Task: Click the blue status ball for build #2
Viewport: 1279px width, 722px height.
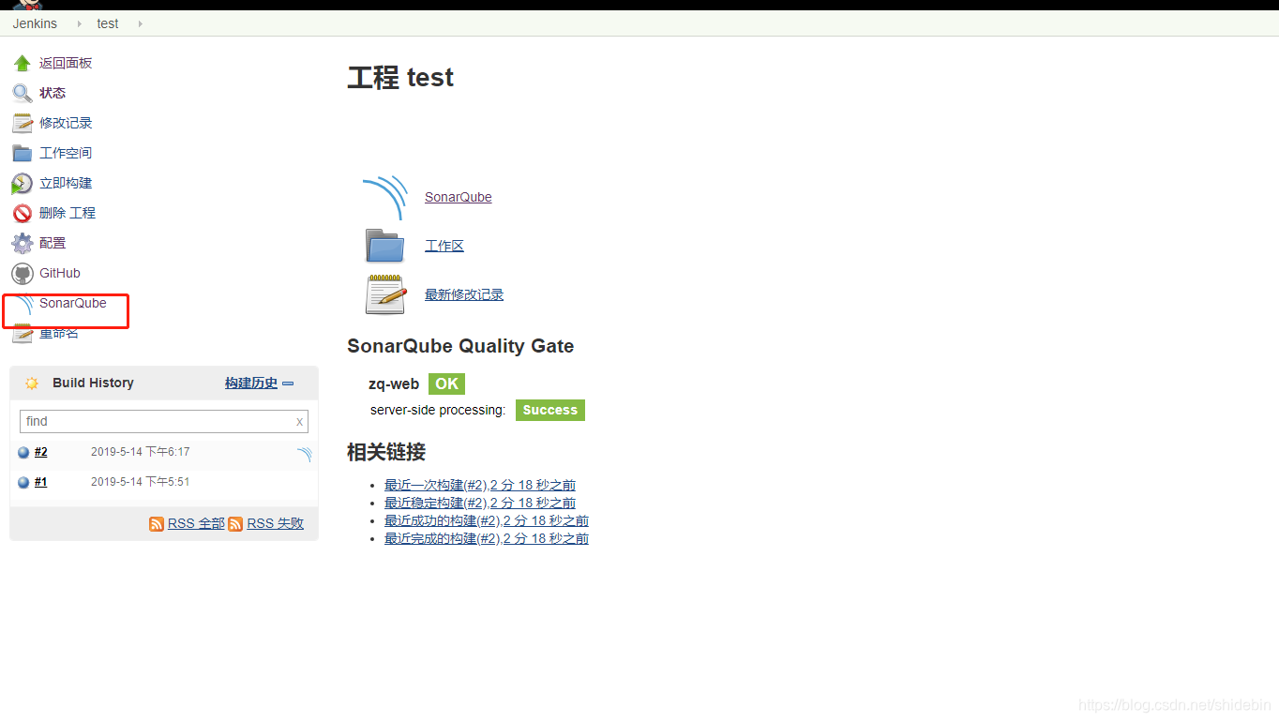Action: (23, 453)
